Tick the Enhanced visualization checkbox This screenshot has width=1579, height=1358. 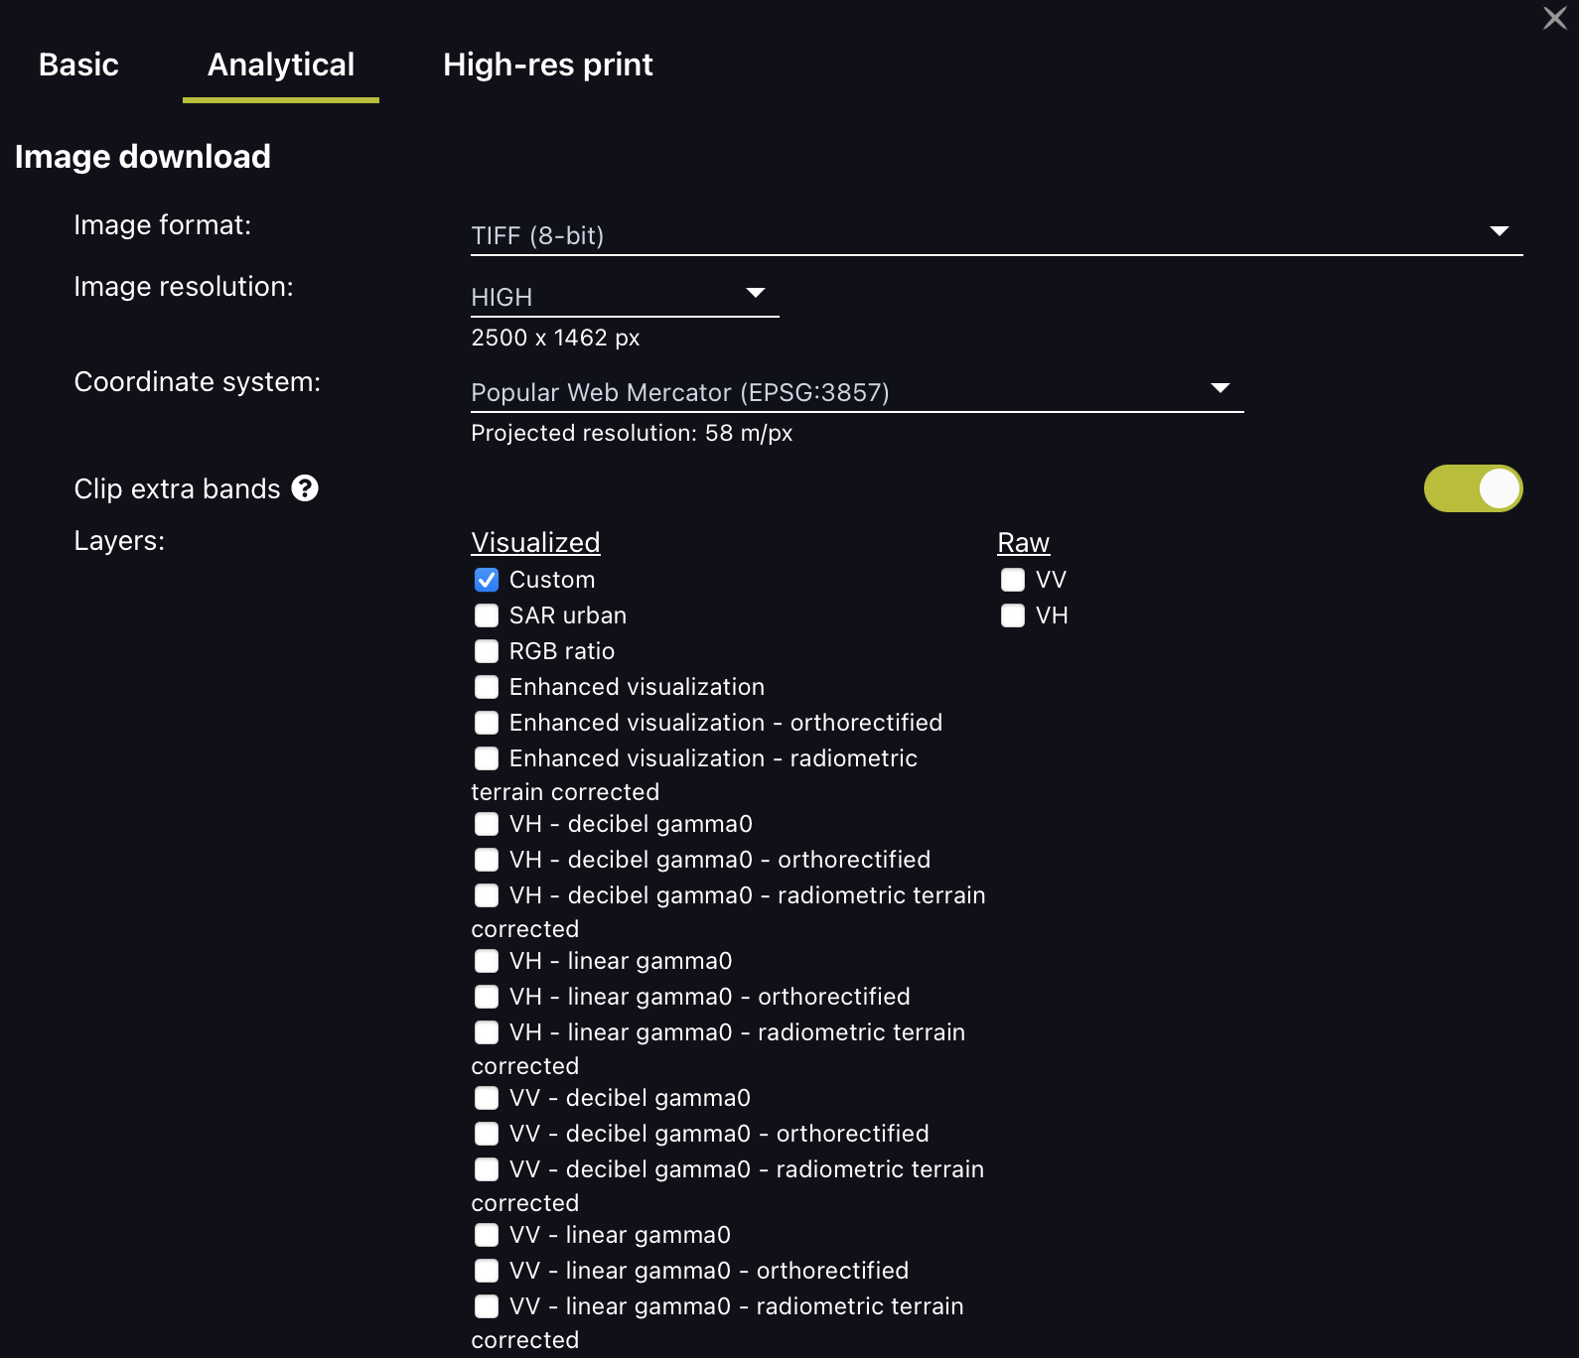(487, 687)
